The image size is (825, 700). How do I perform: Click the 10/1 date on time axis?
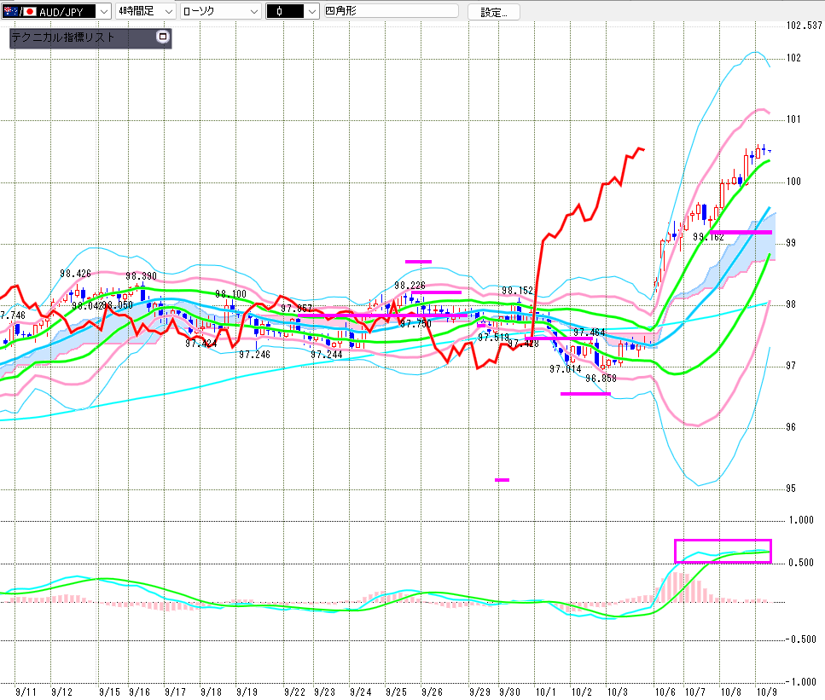pos(544,692)
